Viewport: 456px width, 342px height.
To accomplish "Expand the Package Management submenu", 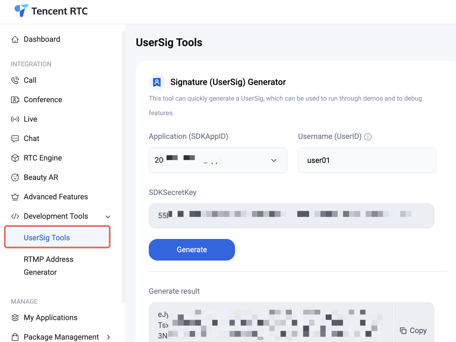I will pyautogui.click(x=108, y=337).
